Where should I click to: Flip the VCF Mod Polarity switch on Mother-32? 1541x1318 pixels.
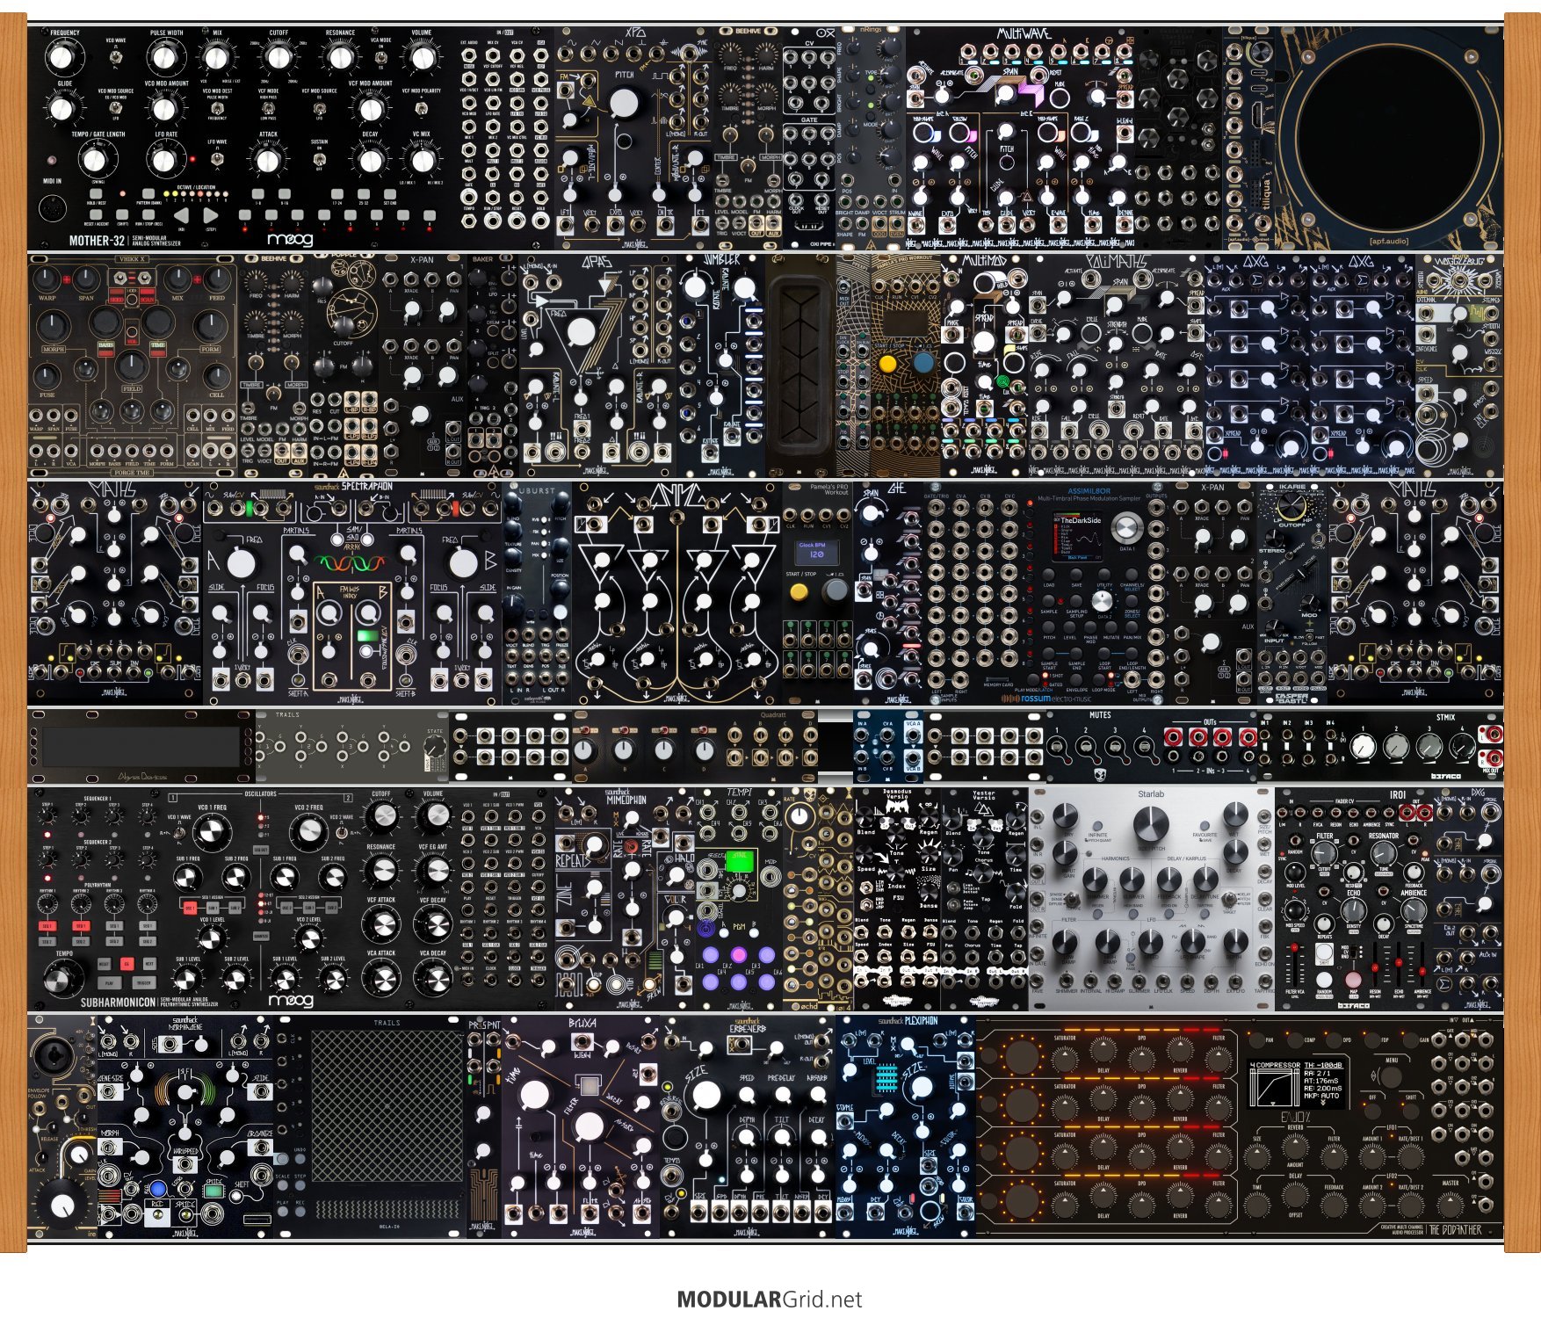422,107
